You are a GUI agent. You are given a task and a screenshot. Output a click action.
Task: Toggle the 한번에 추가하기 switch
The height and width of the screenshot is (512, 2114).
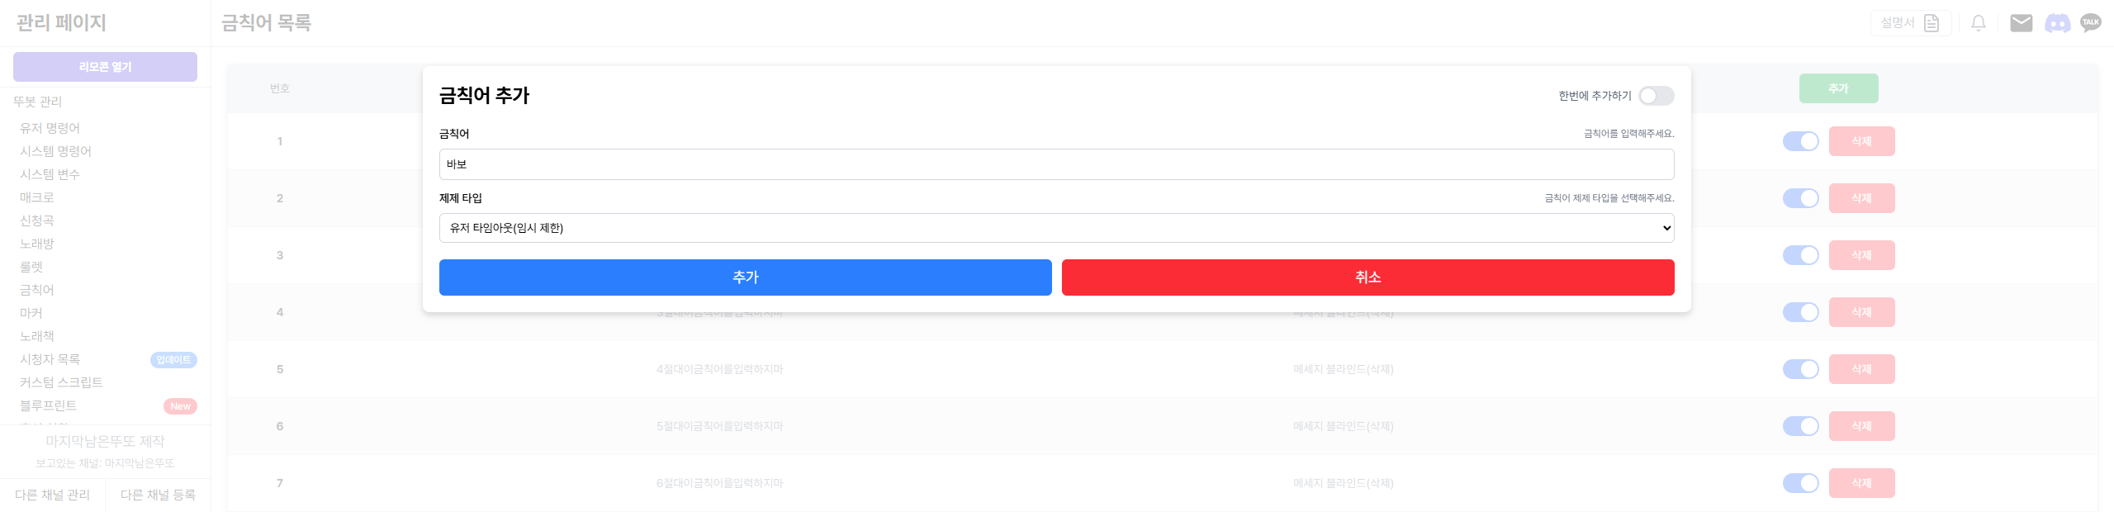[x=1657, y=96]
